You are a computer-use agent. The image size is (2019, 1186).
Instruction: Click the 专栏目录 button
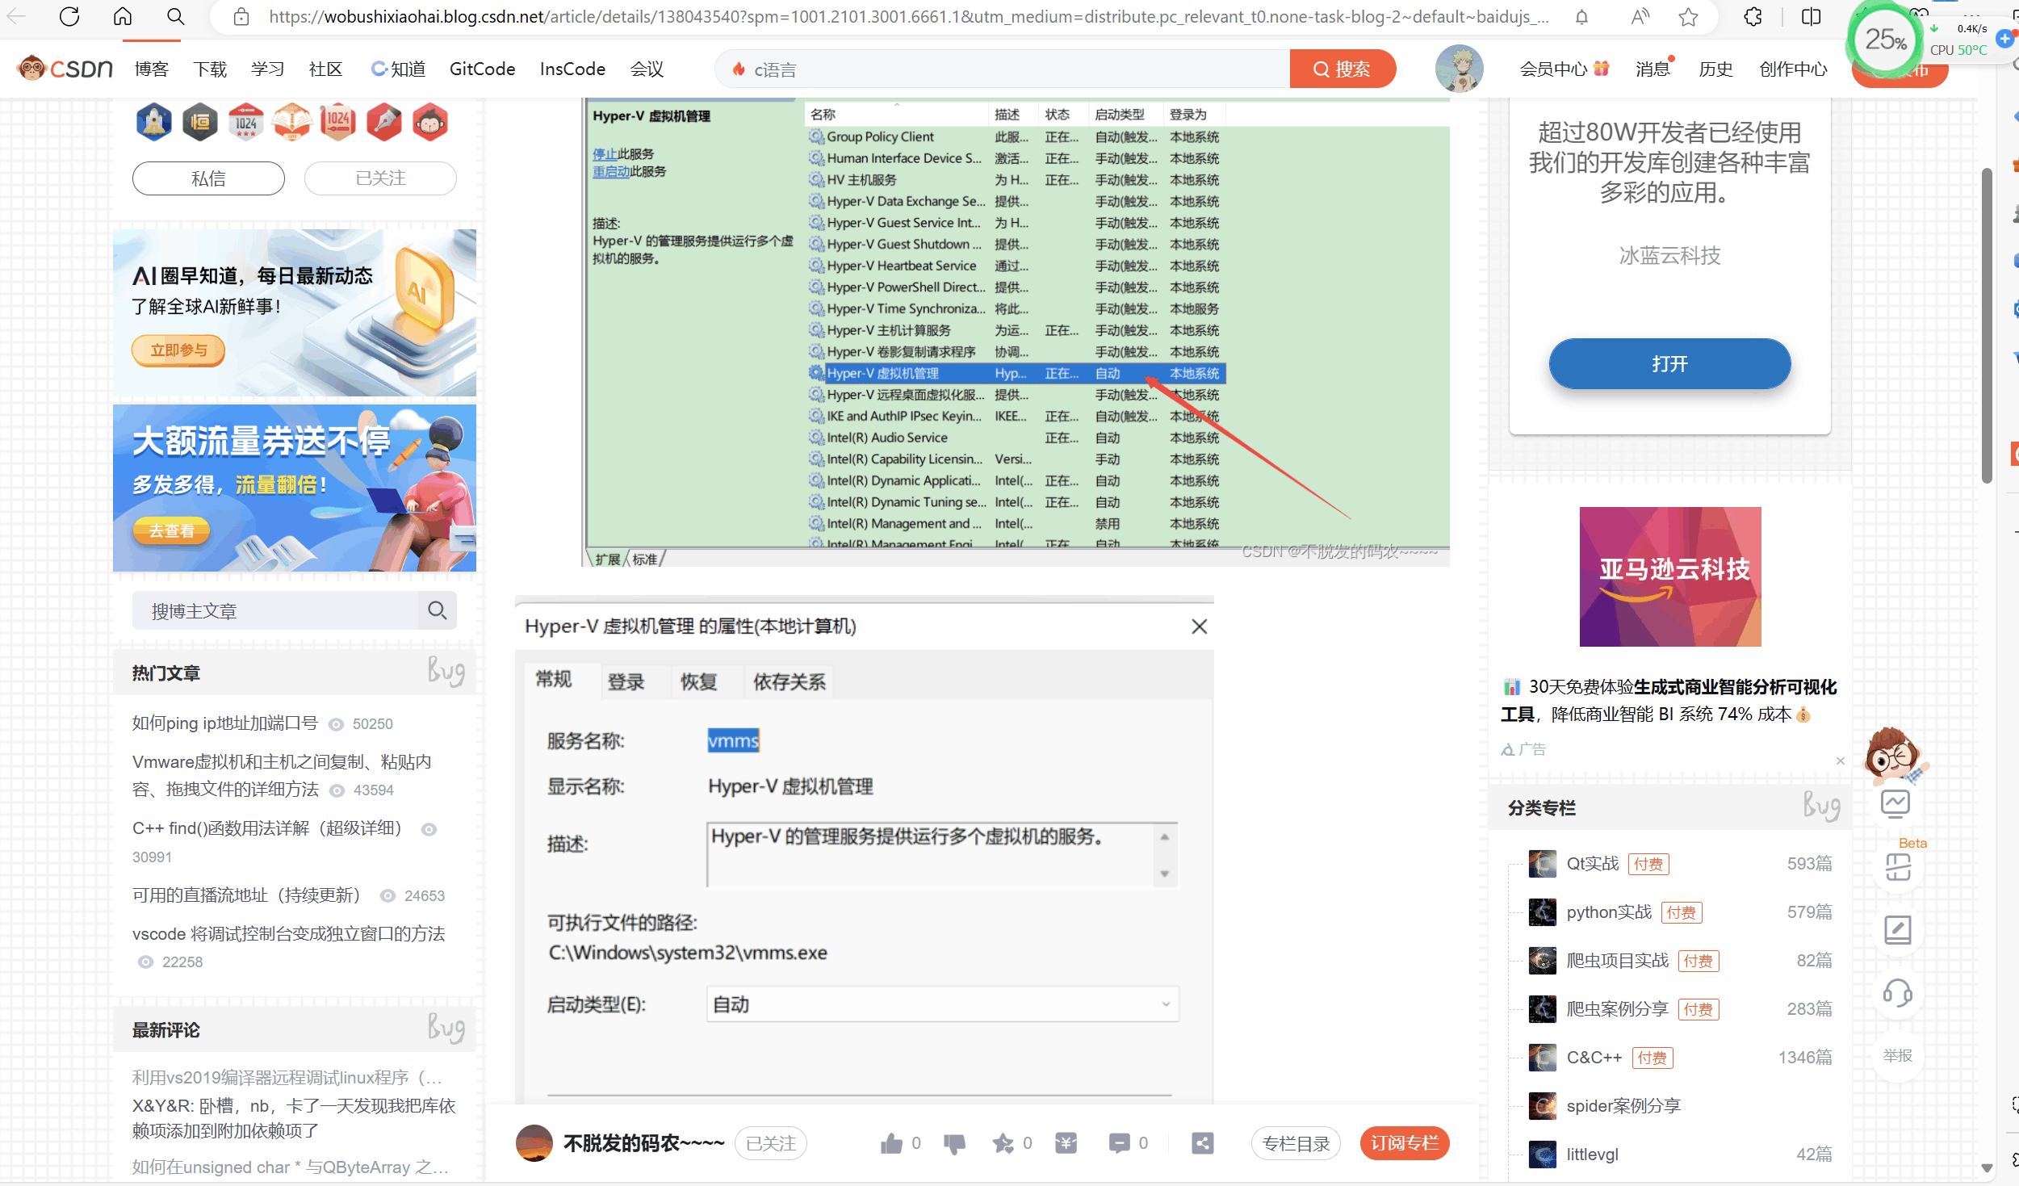pyautogui.click(x=1296, y=1143)
